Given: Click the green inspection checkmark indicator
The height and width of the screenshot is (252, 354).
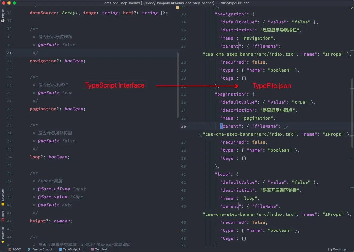Looking at the screenshot, I should (352, 8).
